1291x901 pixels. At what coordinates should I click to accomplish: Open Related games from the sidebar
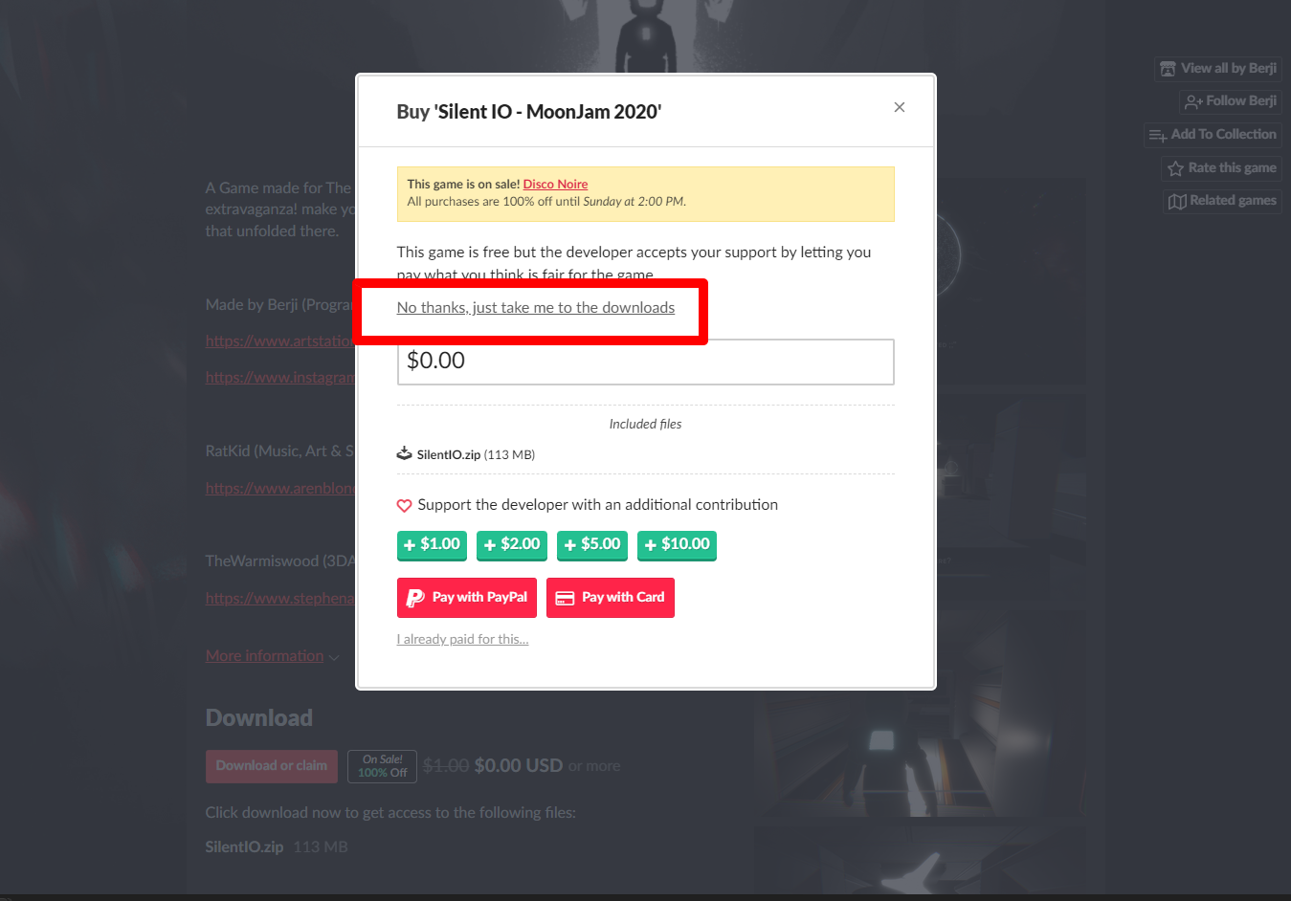[1222, 201]
